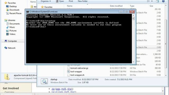This screenshot has height=95, width=169.
Task: Click the tomcat-native.tar.gz file icon
Action: tap(68, 68)
